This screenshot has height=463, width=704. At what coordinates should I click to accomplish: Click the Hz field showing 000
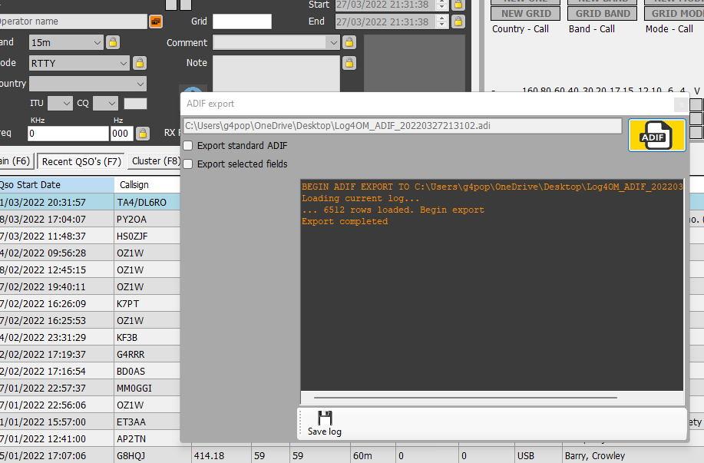[121, 134]
